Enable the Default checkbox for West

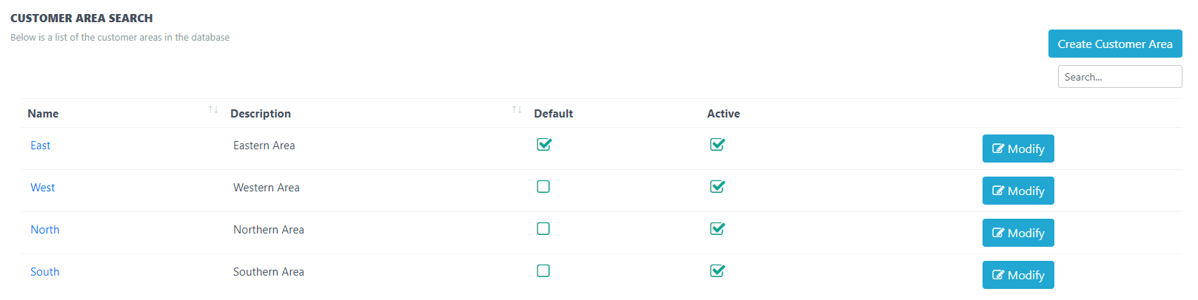[x=543, y=187]
